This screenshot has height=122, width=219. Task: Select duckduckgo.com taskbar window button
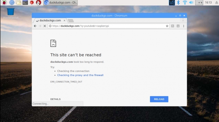point(61,3)
